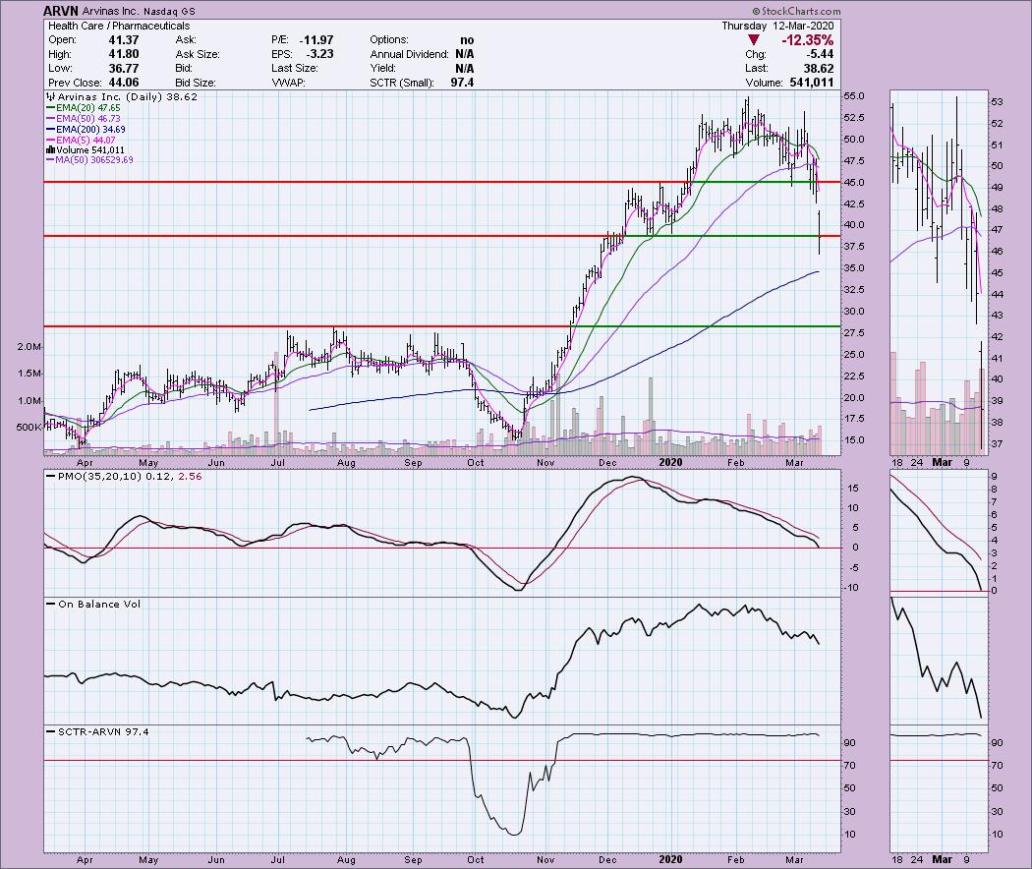Open the StockCharts.com copyright link
The image size is (1032, 869).
pyautogui.click(x=796, y=11)
